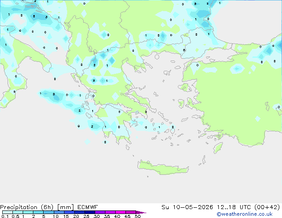Click the legend value '20'
This screenshot has width=282, height=218.
[76, 216]
